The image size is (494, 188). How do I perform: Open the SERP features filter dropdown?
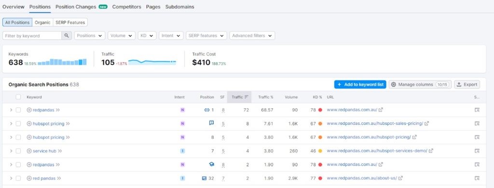pyautogui.click(x=206, y=36)
